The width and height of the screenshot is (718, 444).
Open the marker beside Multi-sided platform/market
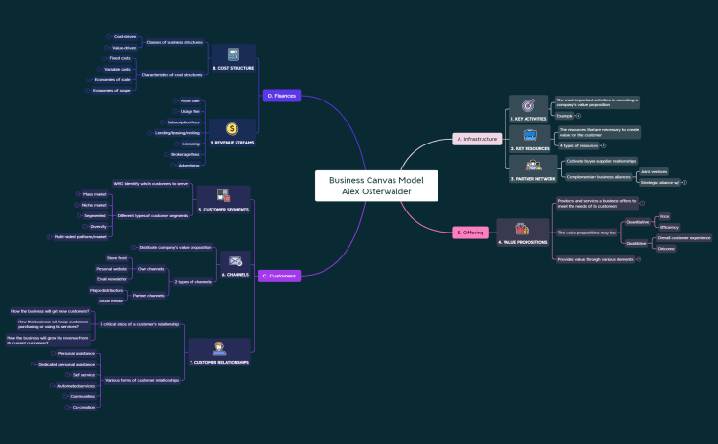coord(49,237)
